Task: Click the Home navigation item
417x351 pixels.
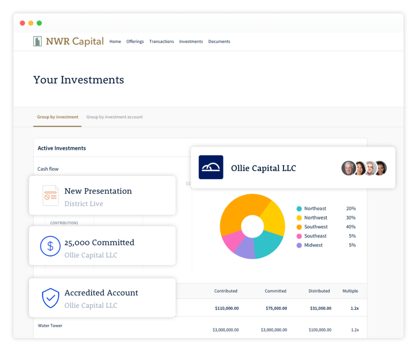Action: point(115,41)
